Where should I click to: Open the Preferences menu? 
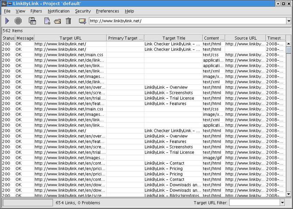click(107, 11)
